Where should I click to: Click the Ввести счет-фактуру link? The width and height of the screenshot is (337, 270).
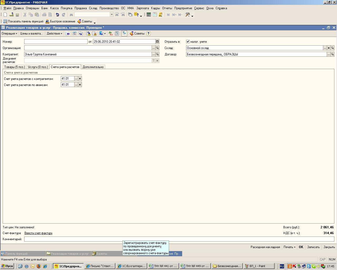(38, 233)
